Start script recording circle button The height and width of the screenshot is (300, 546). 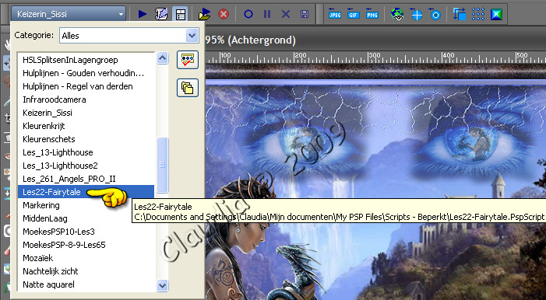click(248, 14)
